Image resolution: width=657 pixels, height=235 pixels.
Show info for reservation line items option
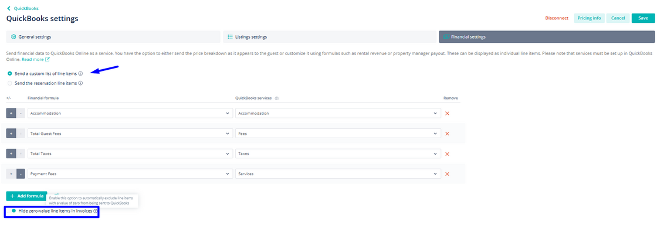(80, 83)
